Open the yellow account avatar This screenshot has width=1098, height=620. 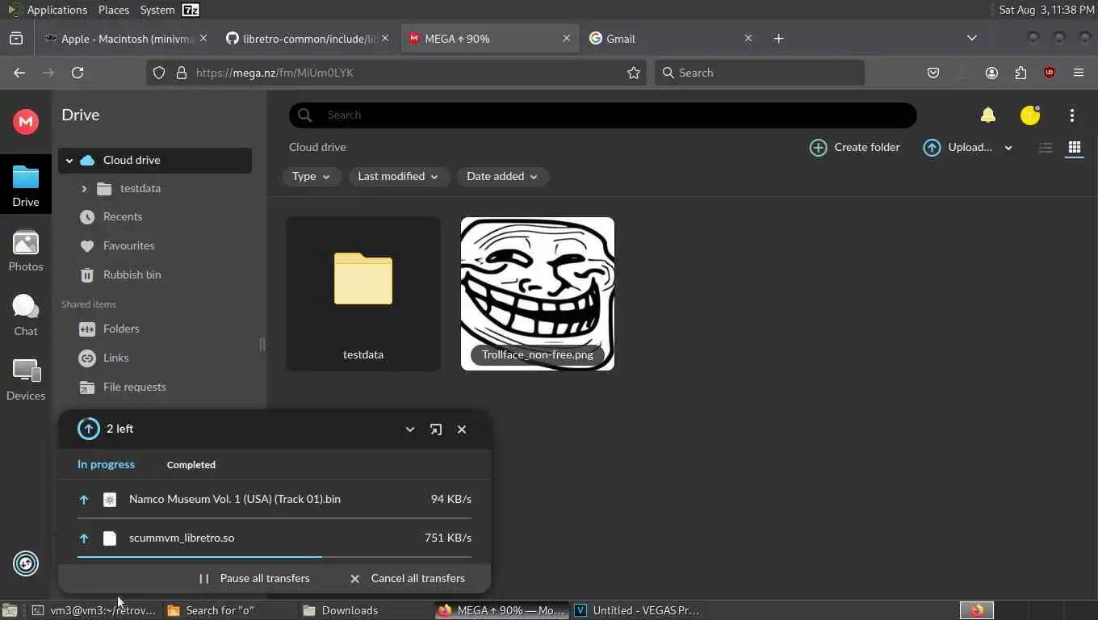pos(1030,115)
